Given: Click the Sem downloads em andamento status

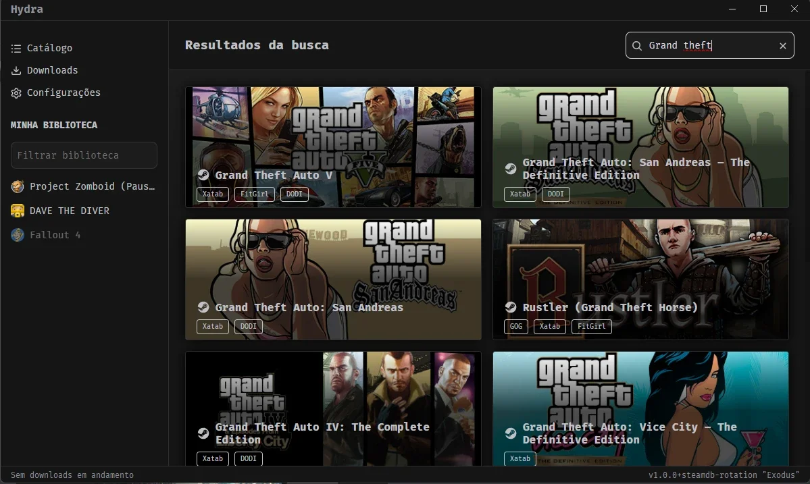Looking at the screenshot, I should point(72,475).
